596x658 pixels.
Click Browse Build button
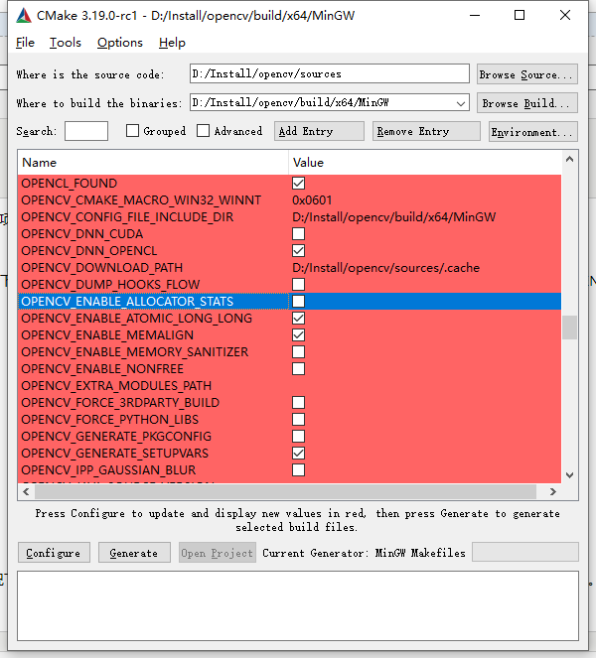click(527, 103)
